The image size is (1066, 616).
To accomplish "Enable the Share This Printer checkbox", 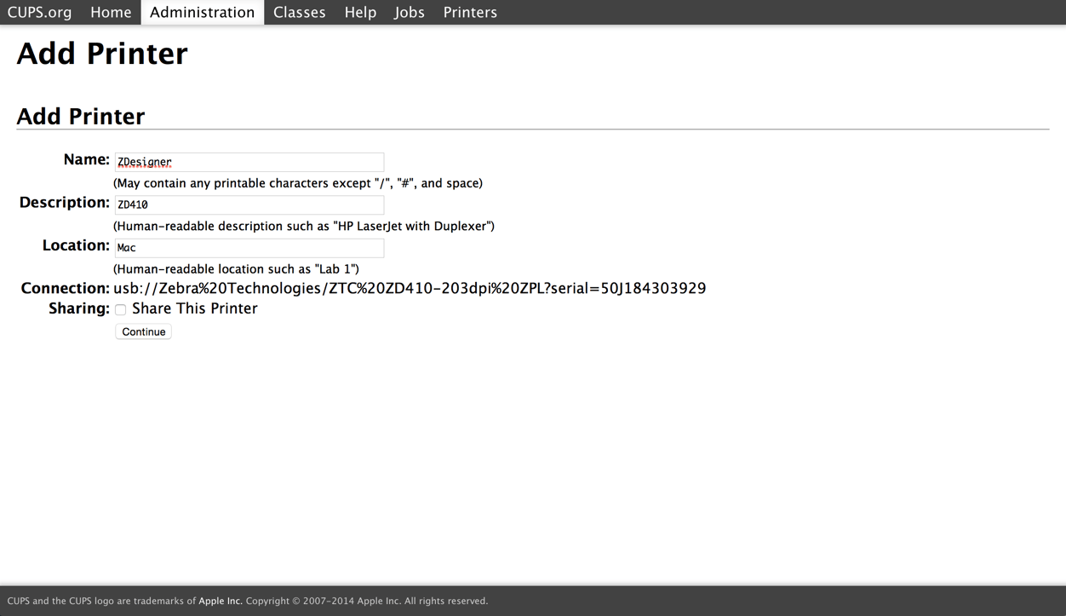I will [x=121, y=310].
